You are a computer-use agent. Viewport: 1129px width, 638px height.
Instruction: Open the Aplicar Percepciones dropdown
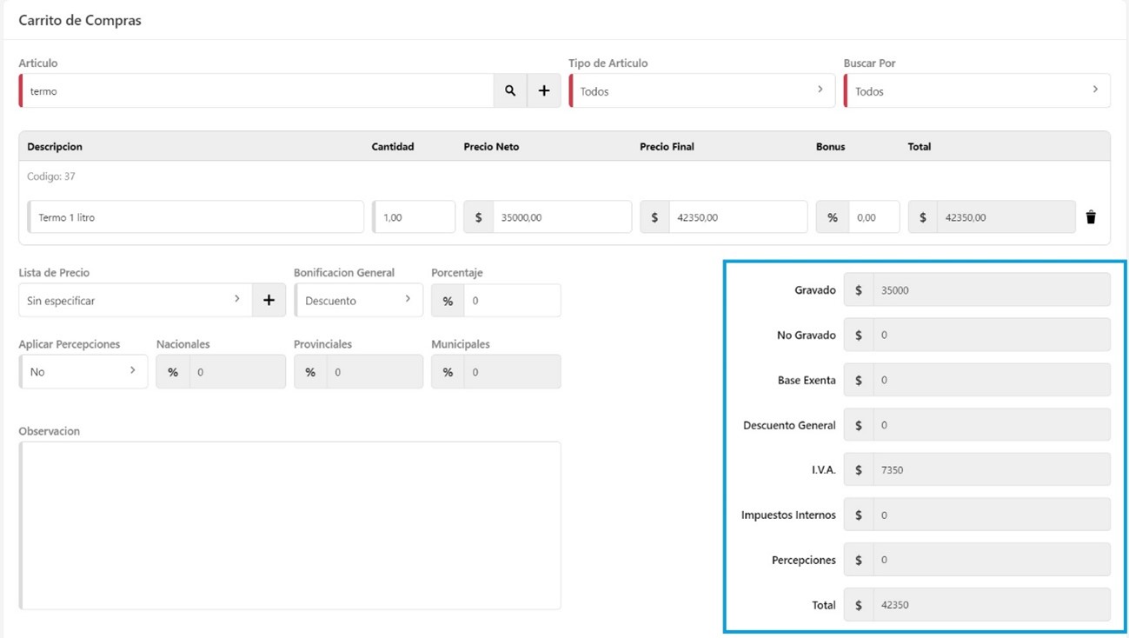coord(83,371)
